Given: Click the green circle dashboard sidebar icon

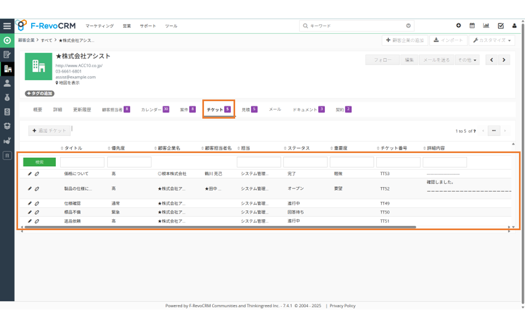Looking at the screenshot, I should pyautogui.click(x=7, y=40).
